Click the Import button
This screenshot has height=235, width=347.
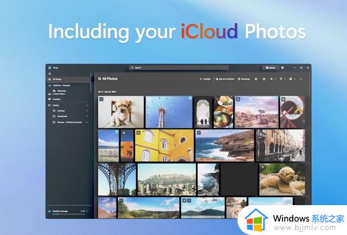[x=270, y=67]
